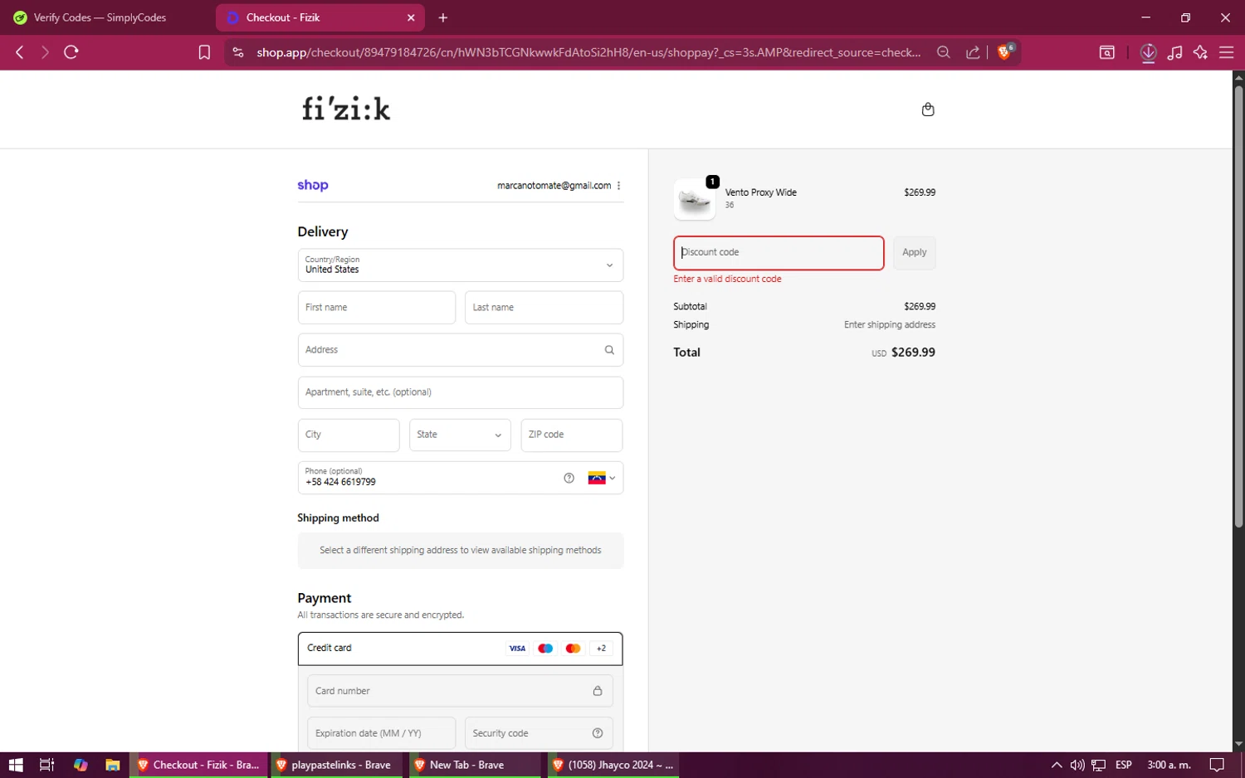This screenshot has width=1245, height=778.
Task: Open File Explorer from the taskbar
Action: (x=112, y=765)
